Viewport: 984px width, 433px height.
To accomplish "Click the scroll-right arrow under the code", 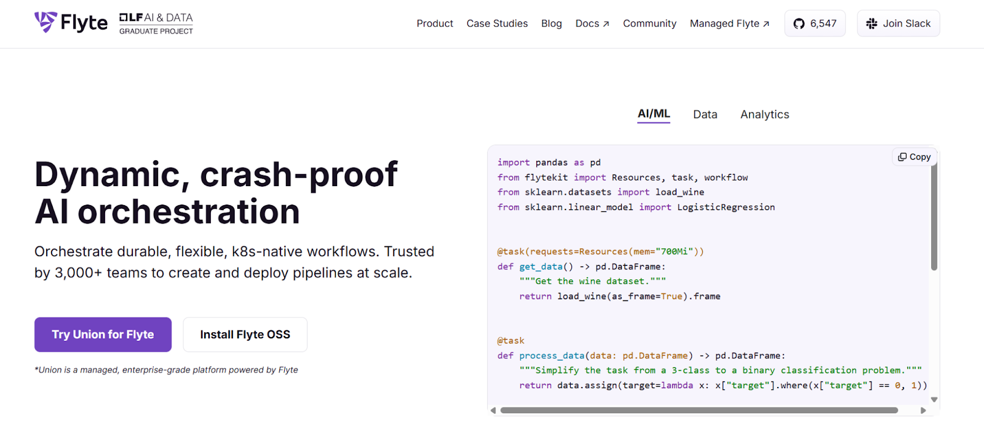I will tap(923, 410).
